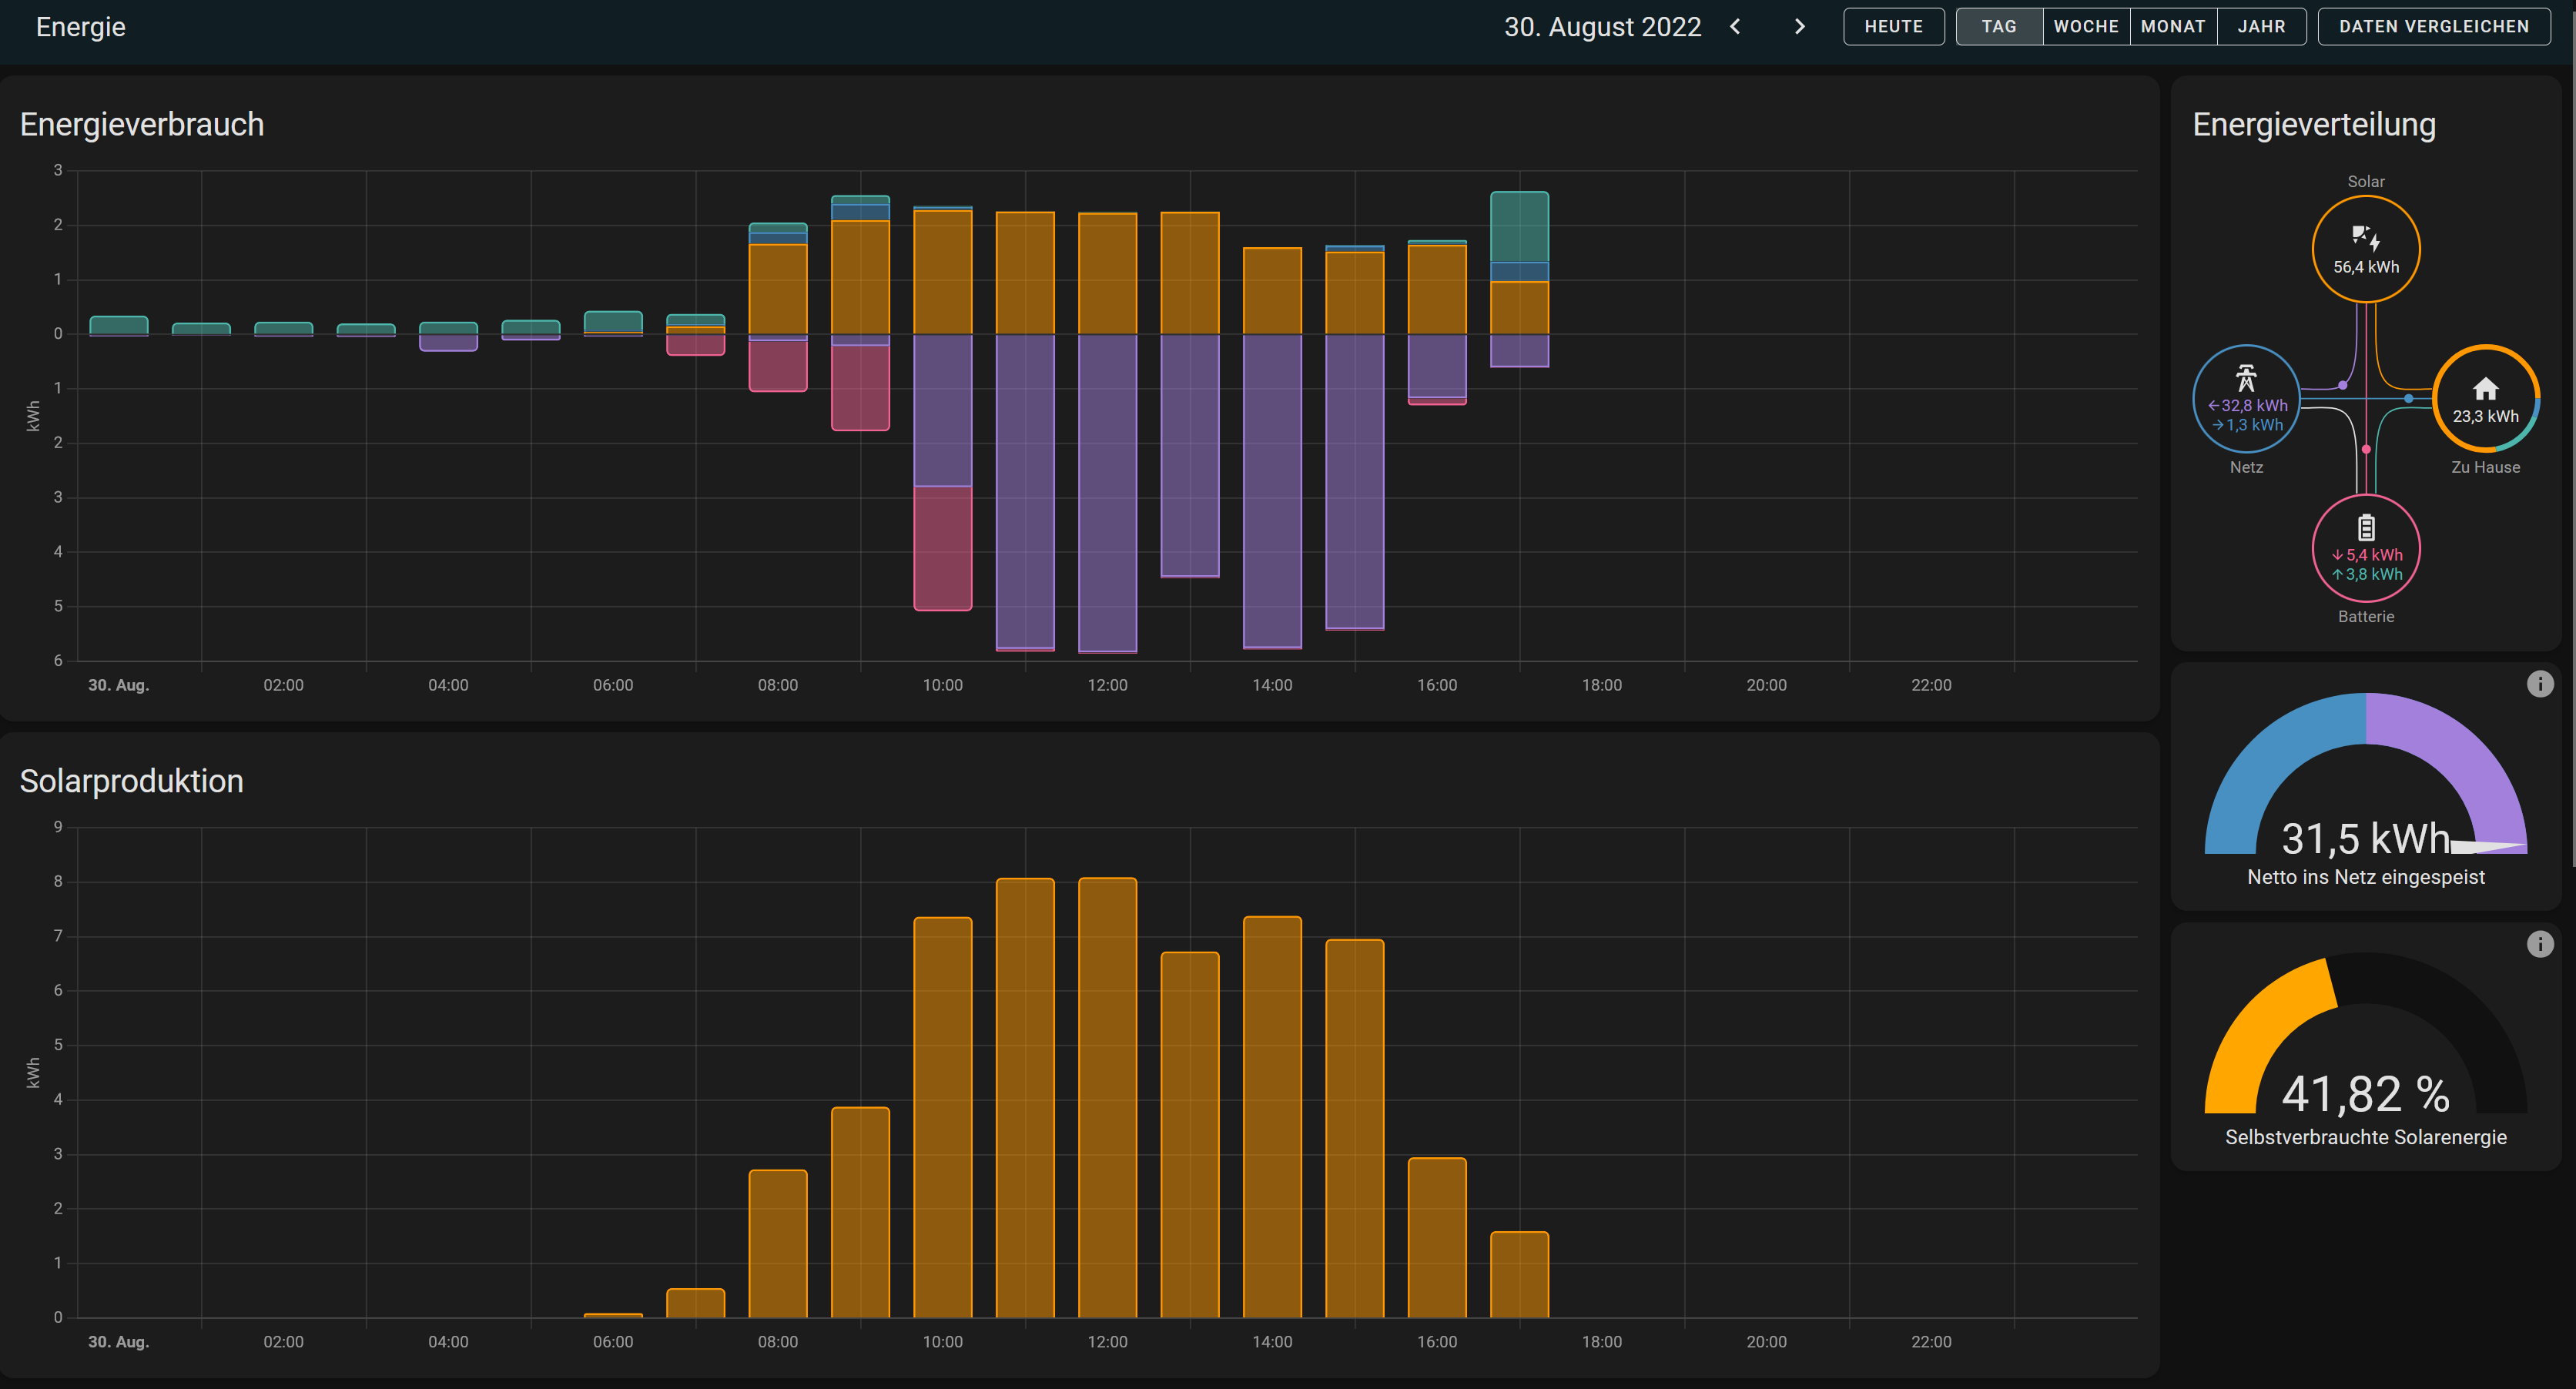Click the info icon above net feed-in gauge

[2542, 683]
